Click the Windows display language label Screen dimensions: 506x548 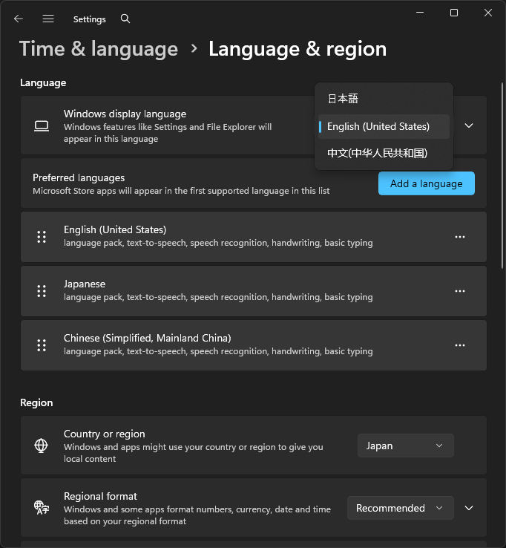[125, 114]
